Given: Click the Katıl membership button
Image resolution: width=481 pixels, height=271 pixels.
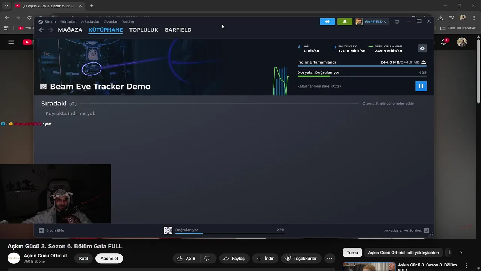Looking at the screenshot, I should point(83,259).
